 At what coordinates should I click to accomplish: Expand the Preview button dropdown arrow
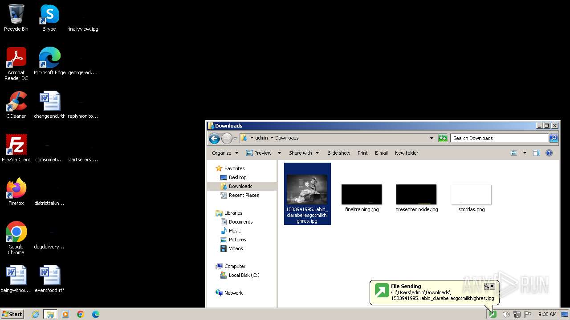pyautogui.click(x=279, y=153)
